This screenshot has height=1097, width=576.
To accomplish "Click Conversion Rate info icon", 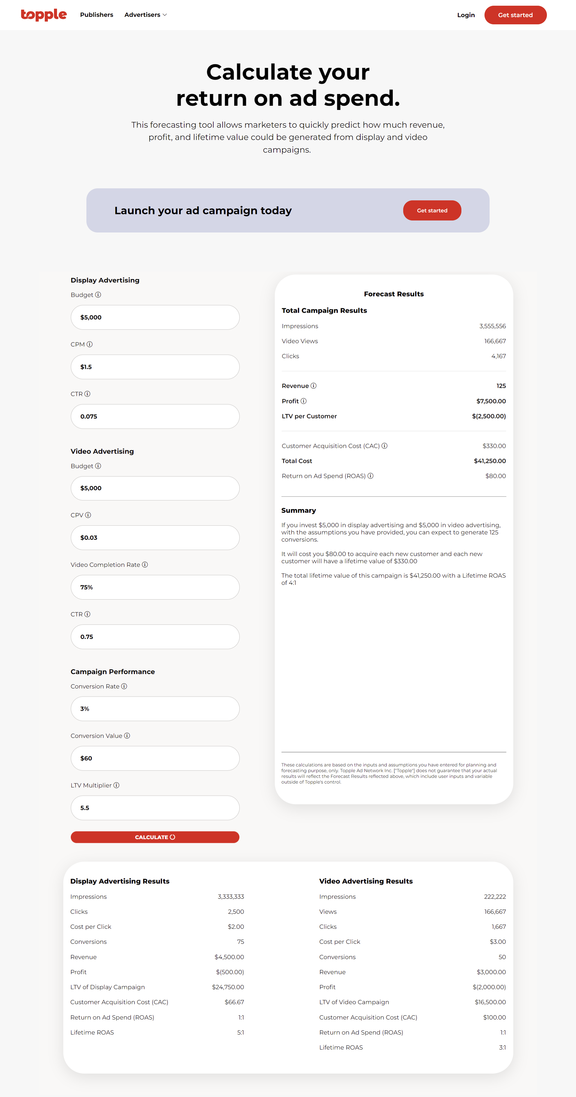I will point(124,686).
